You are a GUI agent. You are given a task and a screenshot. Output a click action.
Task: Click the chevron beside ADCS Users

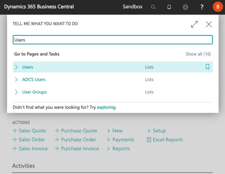click(x=16, y=80)
